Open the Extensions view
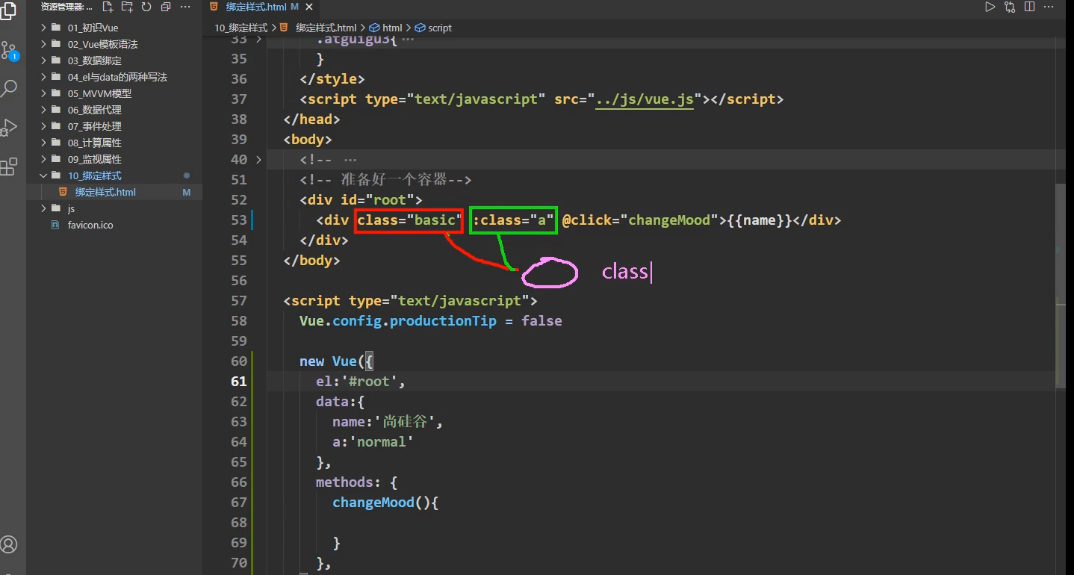The height and width of the screenshot is (575, 1074). tap(9, 166)
